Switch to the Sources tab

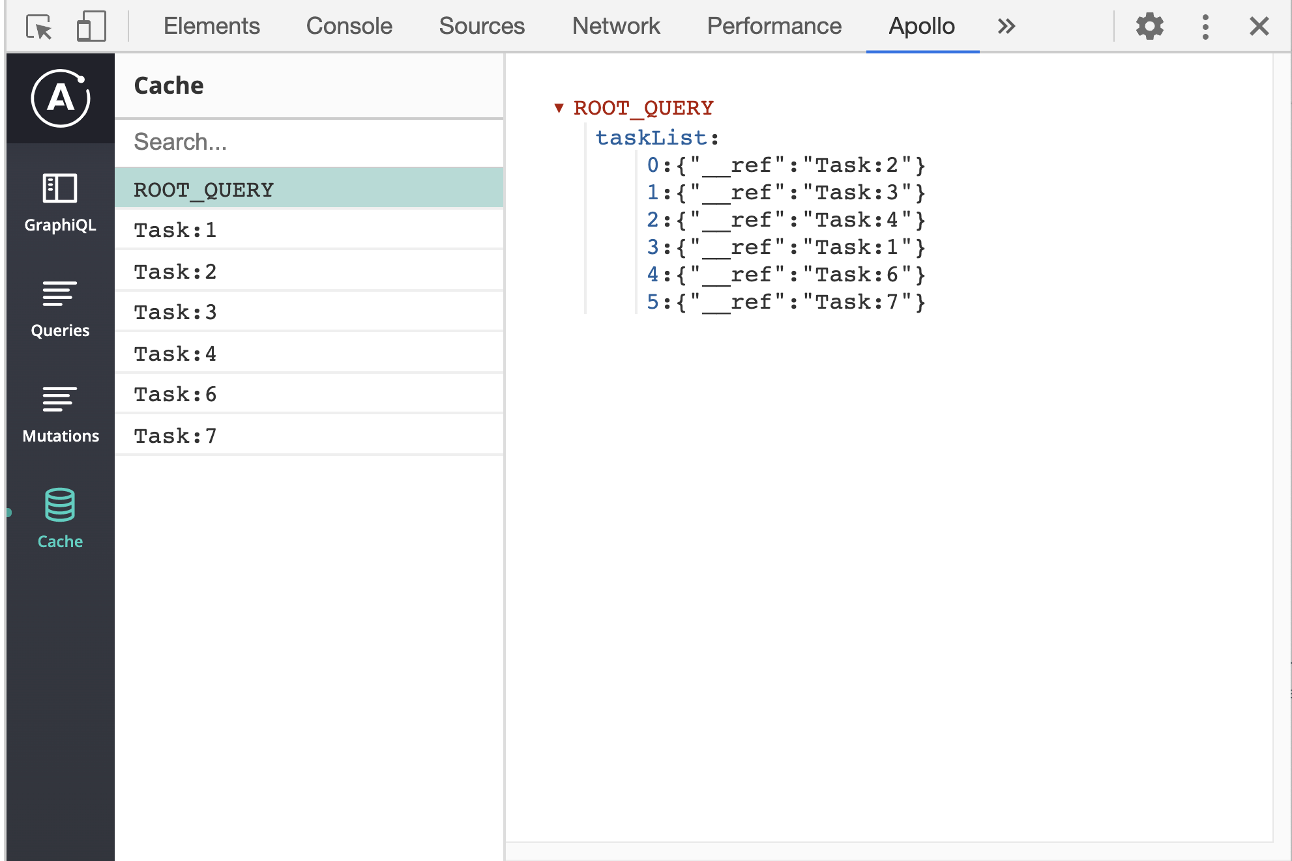click(482, 26)
